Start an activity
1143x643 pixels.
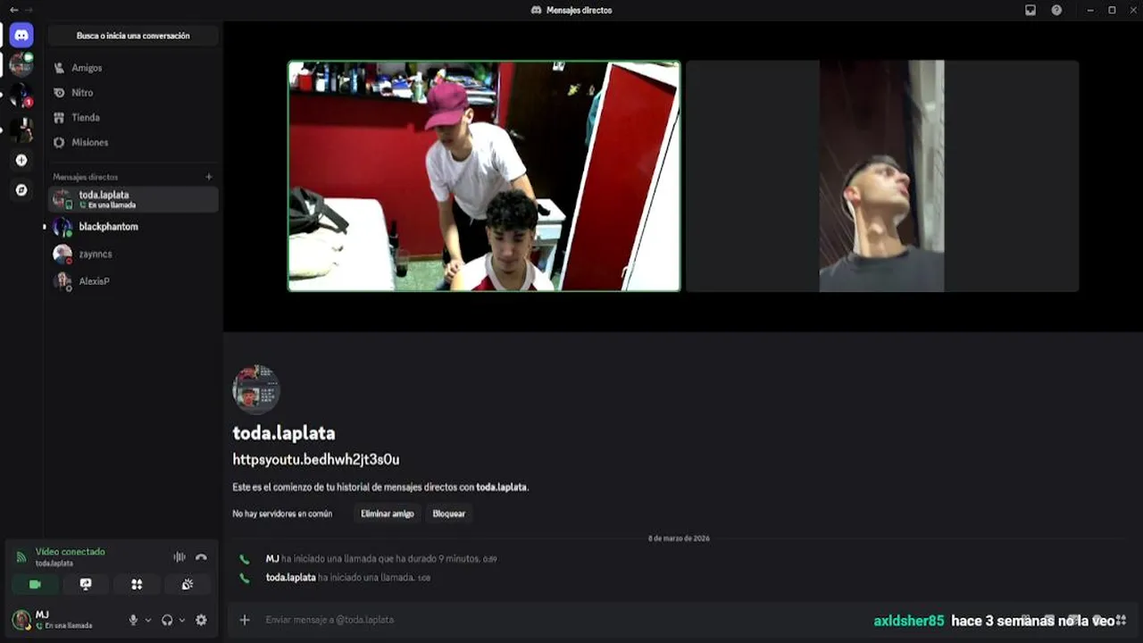click(137, 584)
